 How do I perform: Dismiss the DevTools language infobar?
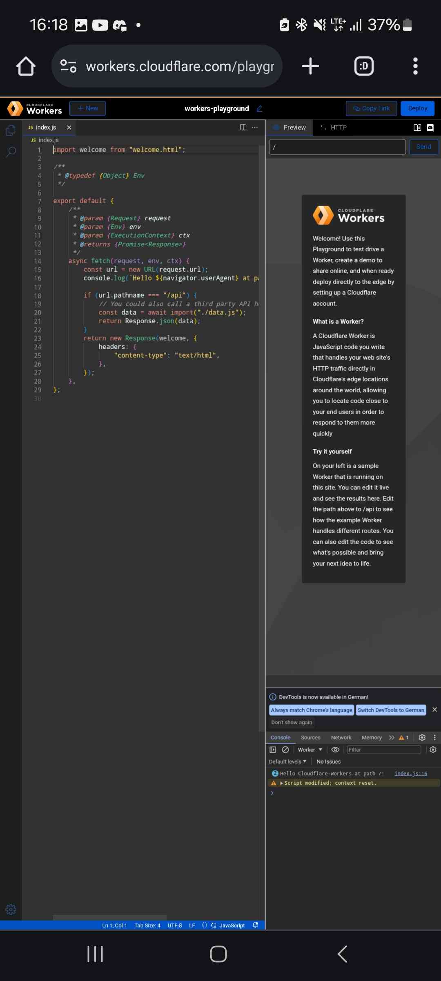434,710
